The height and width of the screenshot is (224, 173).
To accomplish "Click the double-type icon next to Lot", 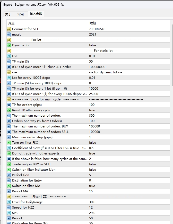I will pyautogui.click(x=9, y=56).
